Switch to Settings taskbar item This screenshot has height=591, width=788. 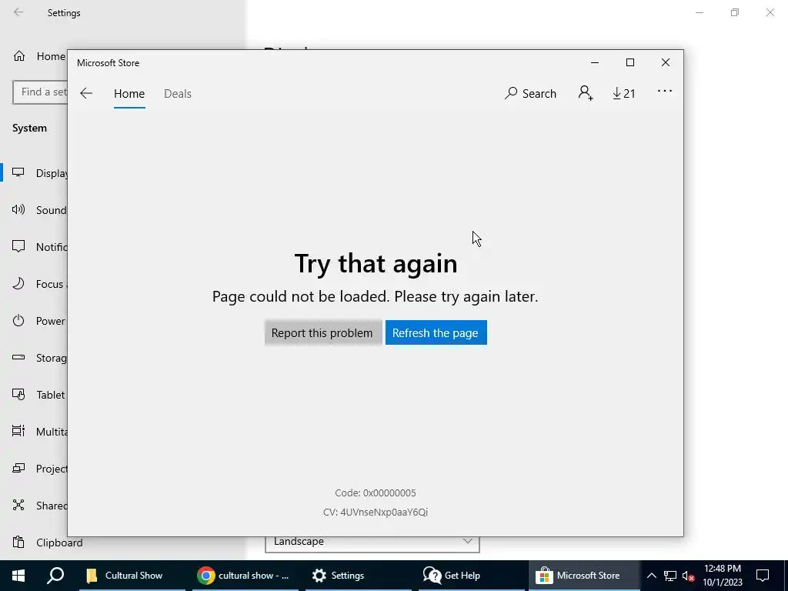pyautogui.click(x=359, y=576)
